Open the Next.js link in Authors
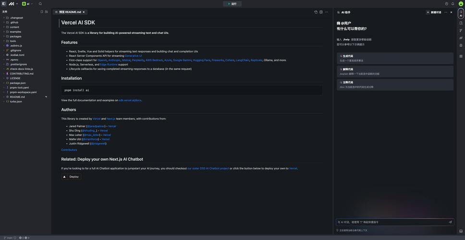Viewport: 465px width, 240px height. coord(111,119)
